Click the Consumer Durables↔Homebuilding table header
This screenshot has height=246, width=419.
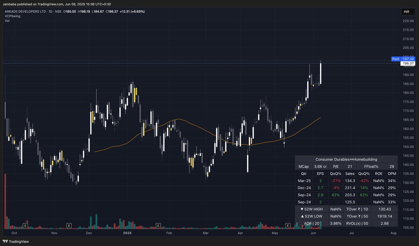click(x=346, y=159)
